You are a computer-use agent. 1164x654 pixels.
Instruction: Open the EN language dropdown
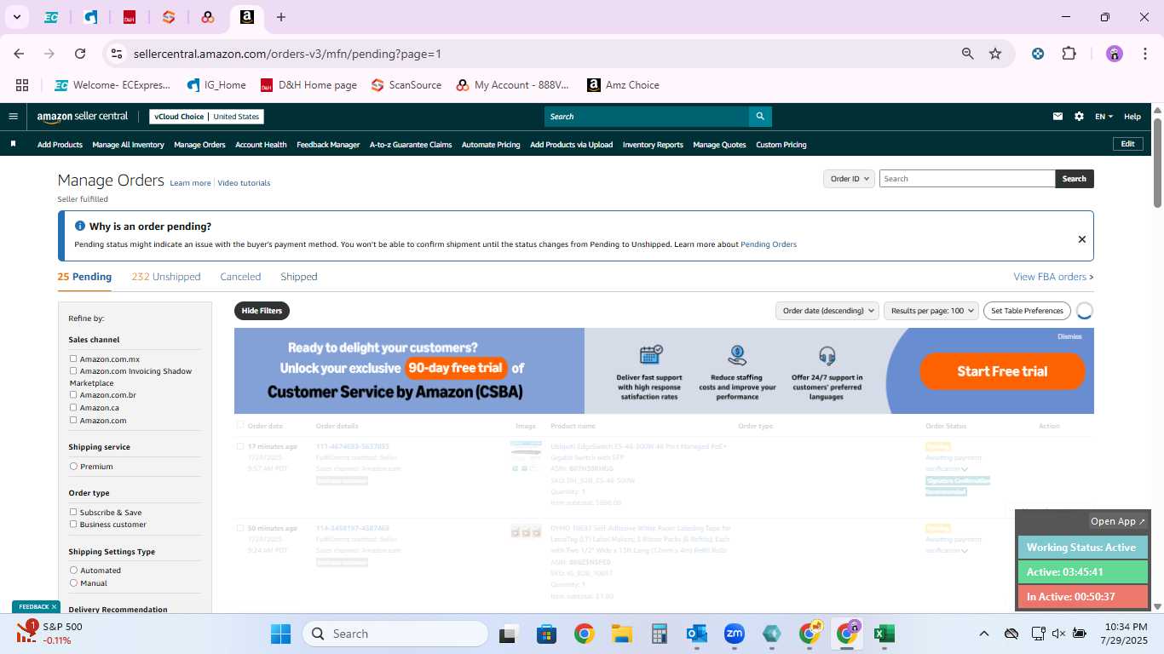click(1103, 117)
